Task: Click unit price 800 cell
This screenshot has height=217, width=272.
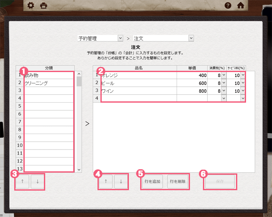Action: tap(192, 91)
